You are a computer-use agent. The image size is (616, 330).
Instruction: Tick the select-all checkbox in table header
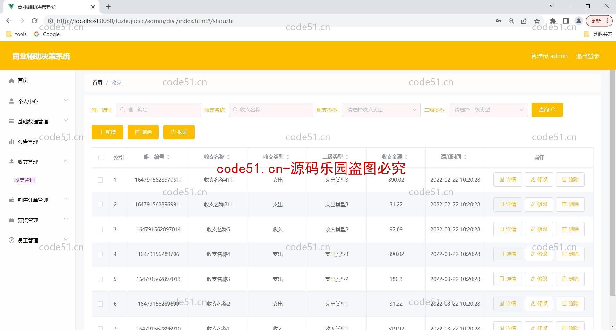click(x=101, y=158)
